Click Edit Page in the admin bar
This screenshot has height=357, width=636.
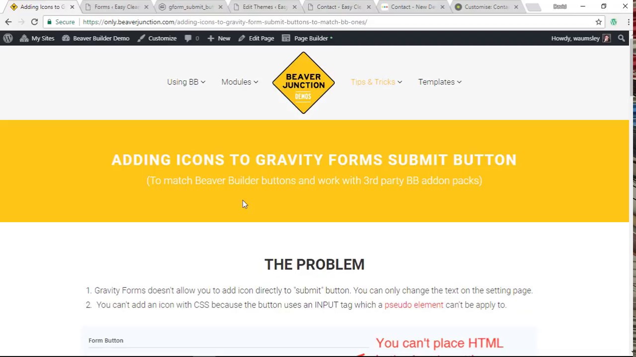(x=256, y=38)
